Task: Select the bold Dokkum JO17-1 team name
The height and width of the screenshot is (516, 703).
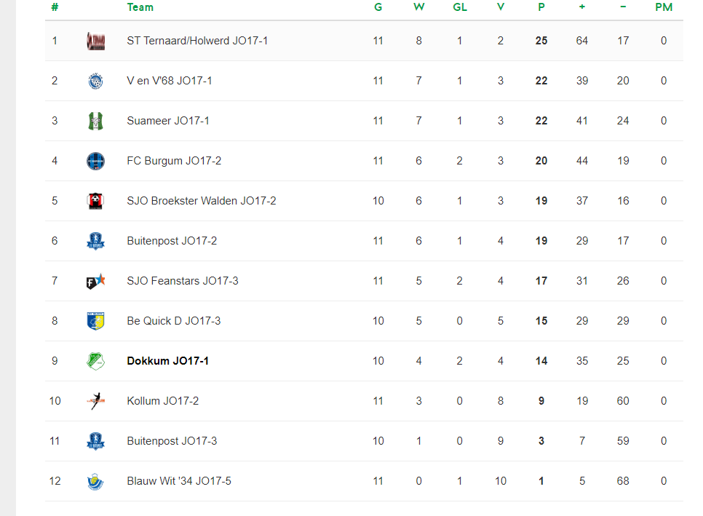Action: 167,361
